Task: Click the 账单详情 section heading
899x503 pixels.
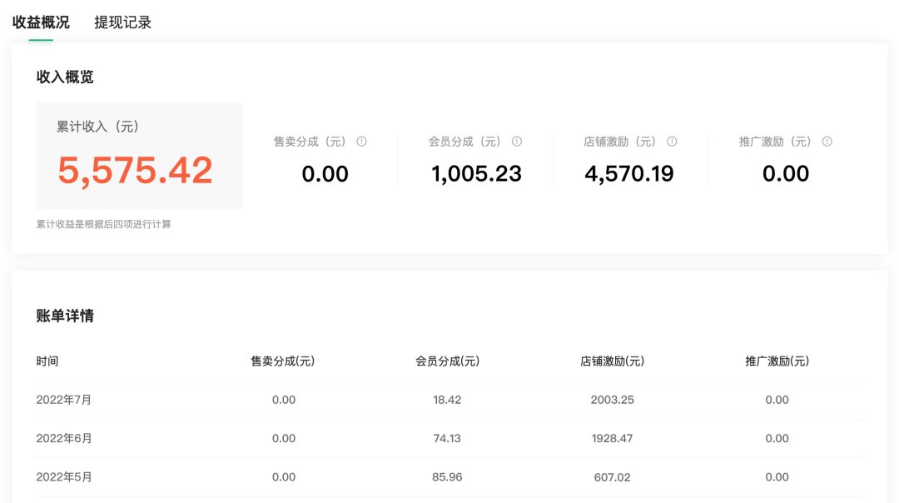Action: coord(65,316)
